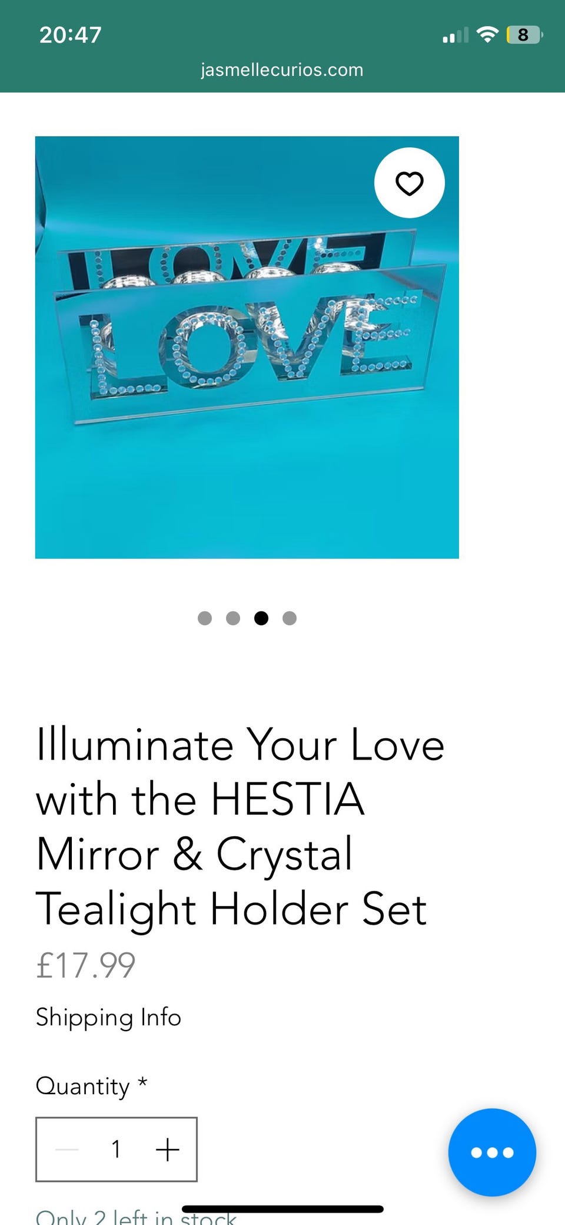
Task: Decrease quantity with the minus icon
Action: (67, 1149)
